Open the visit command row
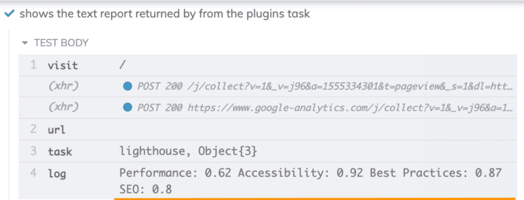The width and height of the screenshot is (524, 200). (268, 65)
